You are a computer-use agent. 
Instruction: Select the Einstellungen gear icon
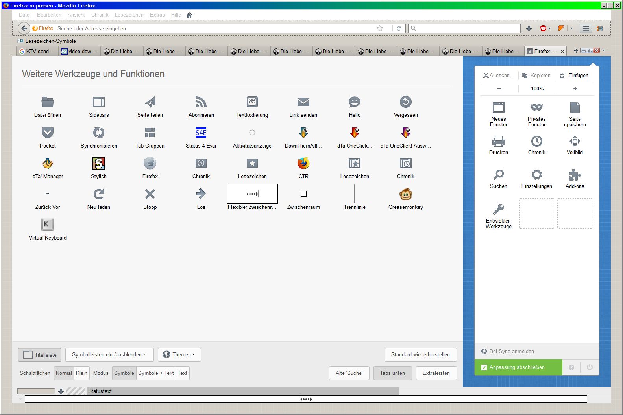pyautogui.click(x=537, y=175)
